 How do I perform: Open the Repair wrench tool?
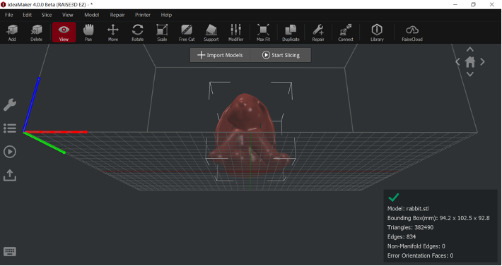[318, 32]
